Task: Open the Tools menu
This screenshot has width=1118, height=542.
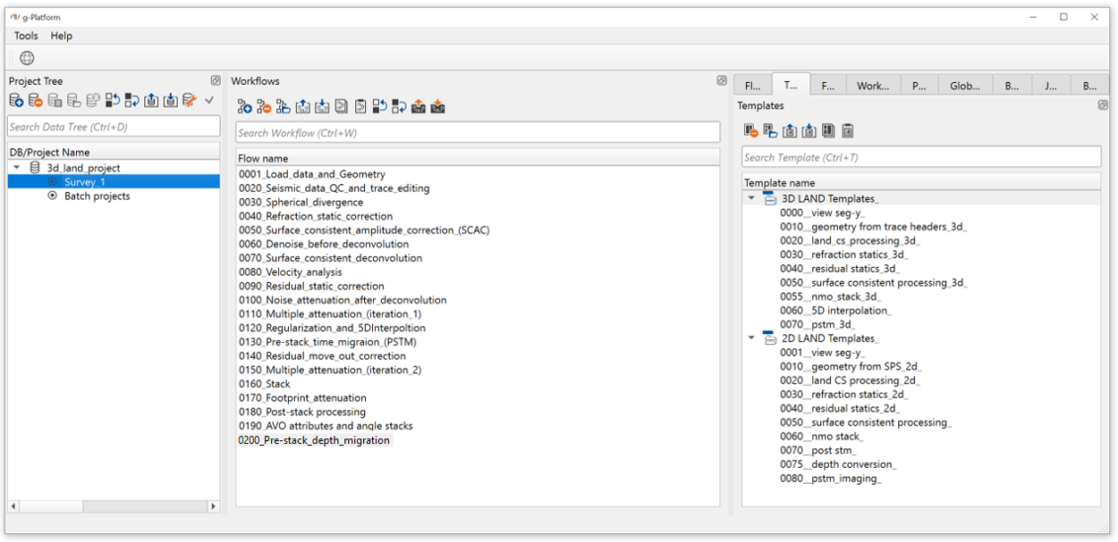Action: pos(26,36)
